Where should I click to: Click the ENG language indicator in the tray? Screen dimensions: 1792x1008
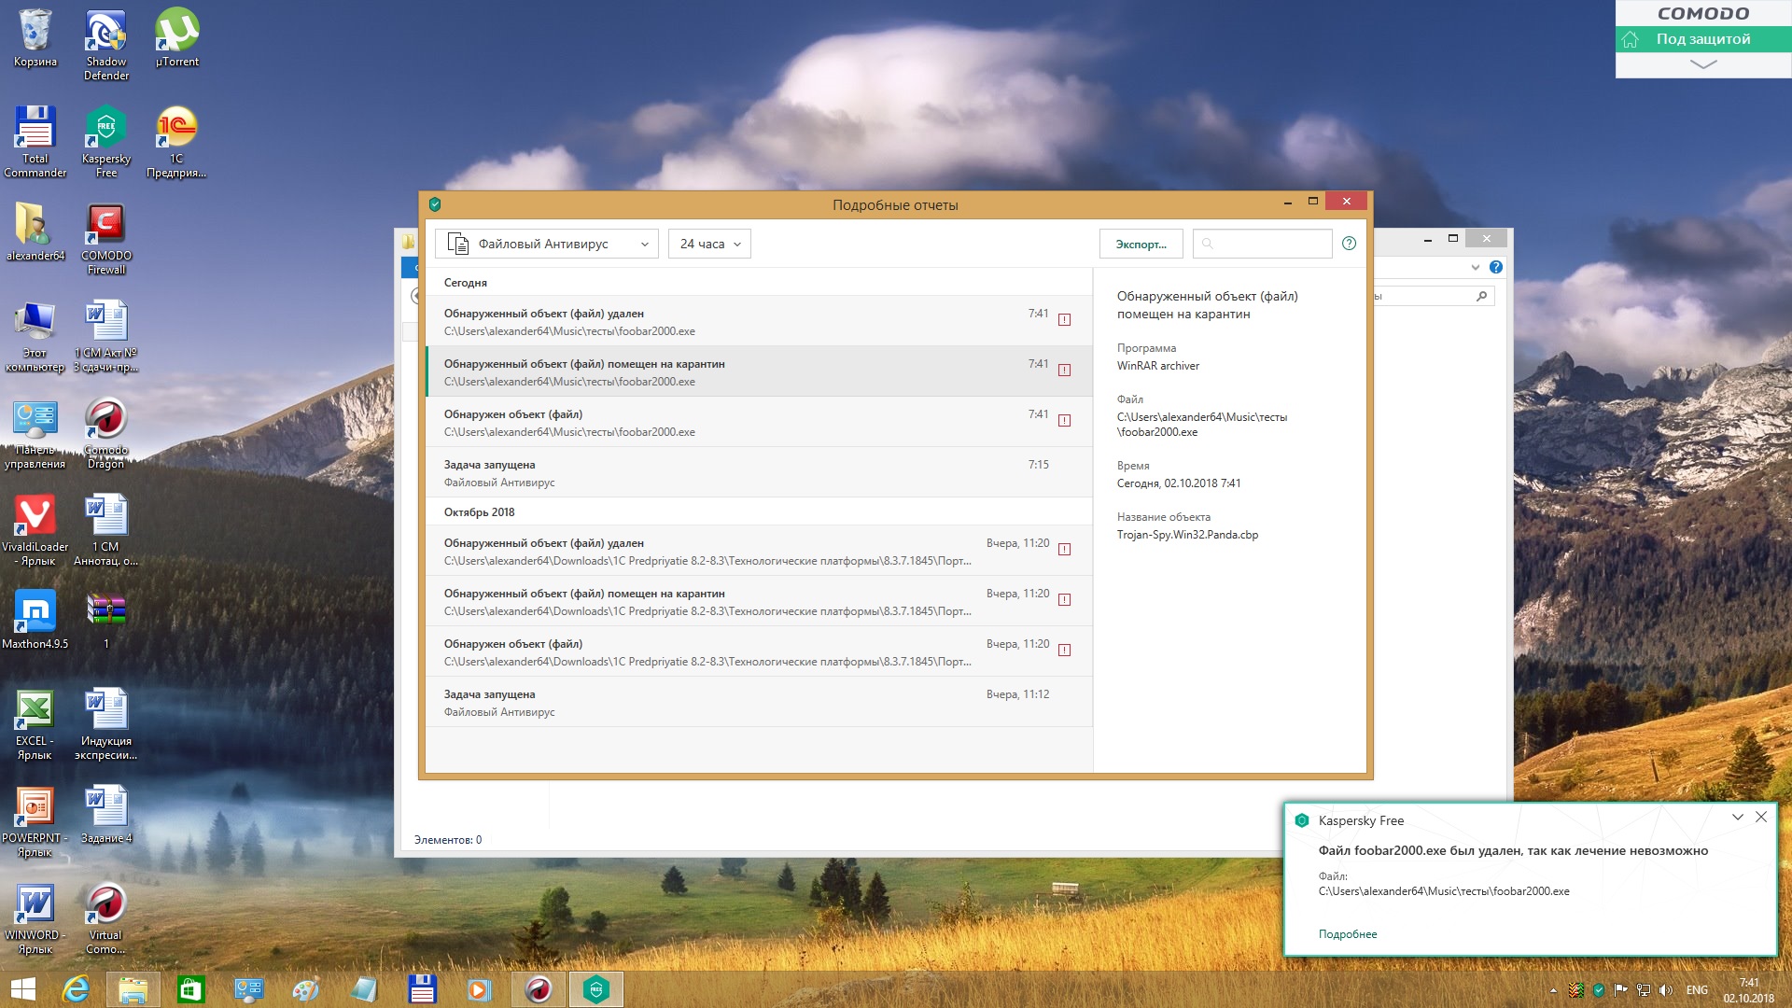click(x=1696, y=989)
